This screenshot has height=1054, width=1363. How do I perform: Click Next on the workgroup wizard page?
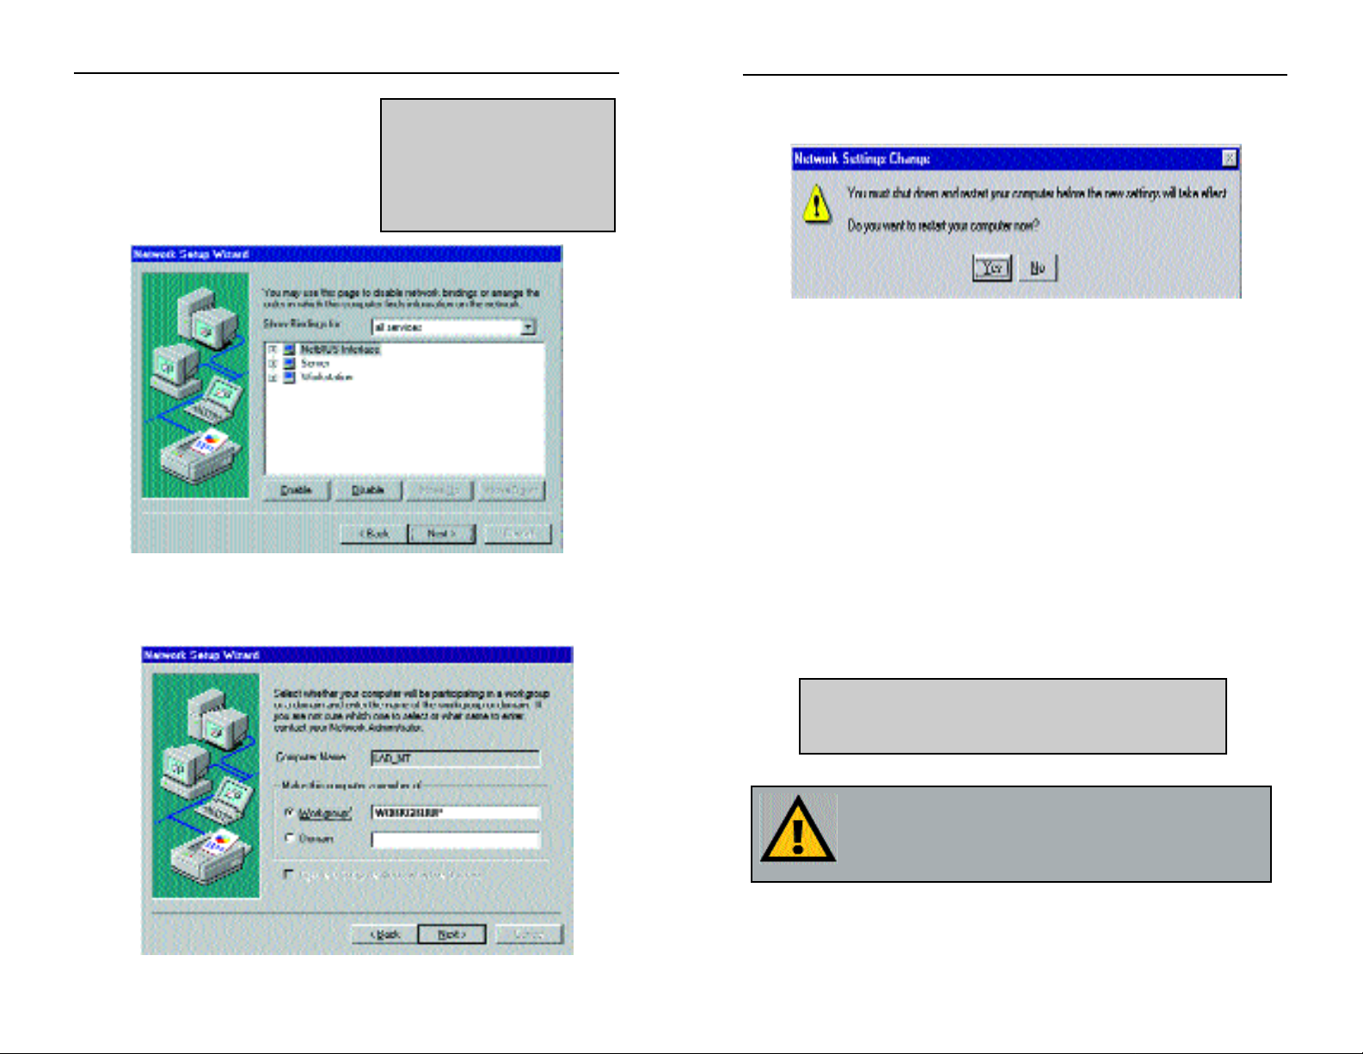pyautogui.click(x=451, y=934)
